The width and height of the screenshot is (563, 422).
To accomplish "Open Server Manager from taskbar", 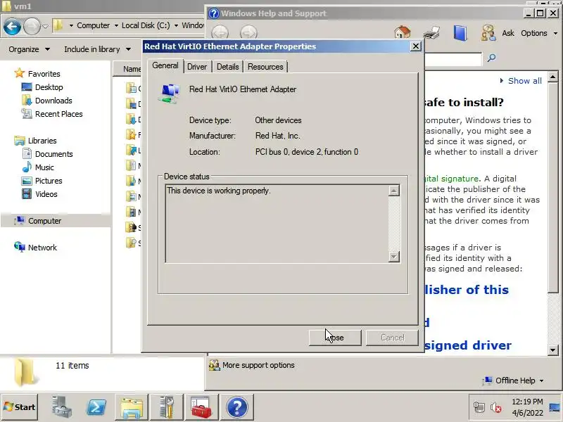I will 61,407.
